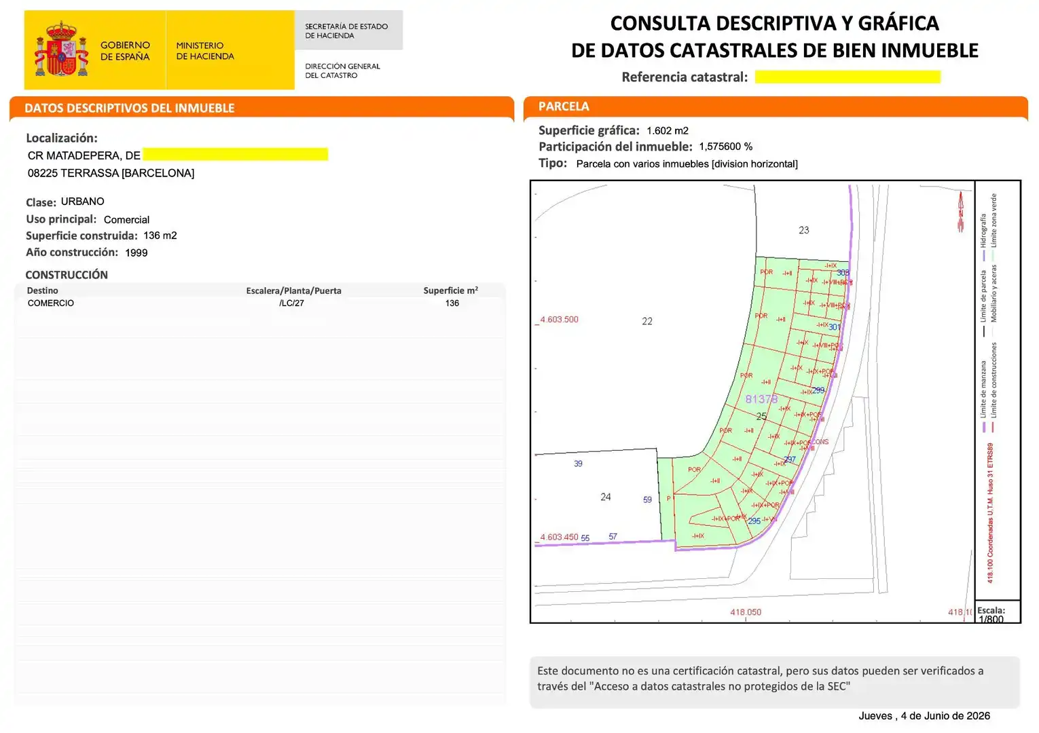Image resolution: width=1039 pixels, height=733 pixels.
Task: Click the 'Localización:' label
Action: pyautogui.click(x=62, y=138)
